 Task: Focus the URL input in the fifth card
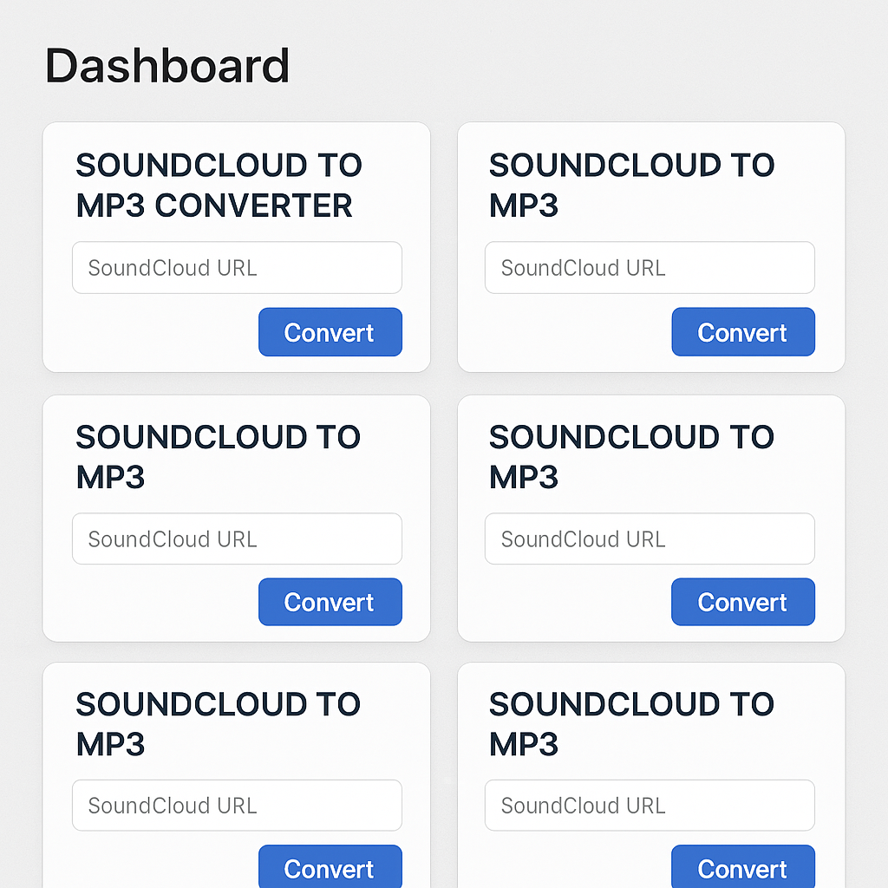point(236,805)
